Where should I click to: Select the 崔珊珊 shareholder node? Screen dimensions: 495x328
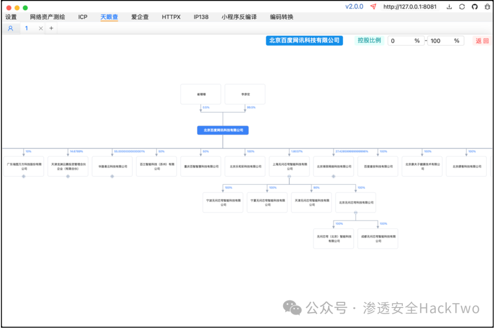pos(201,94)
